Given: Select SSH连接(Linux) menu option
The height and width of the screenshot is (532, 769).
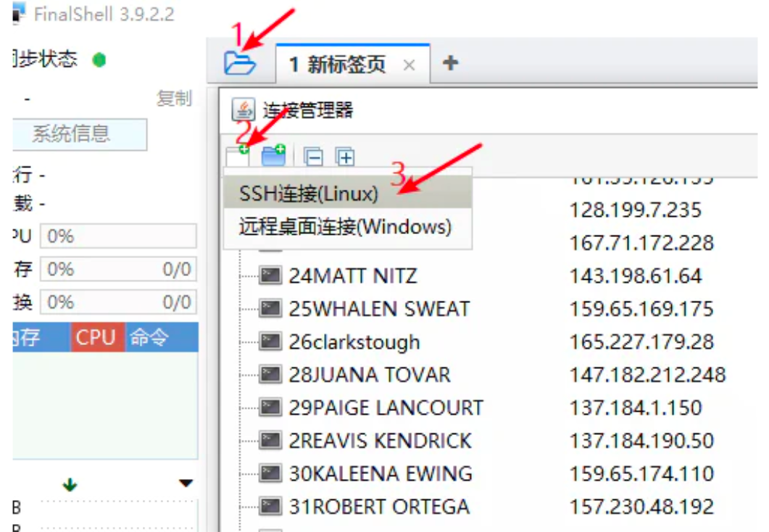Looking at the screenshot, I should click(x=309, y=194).
